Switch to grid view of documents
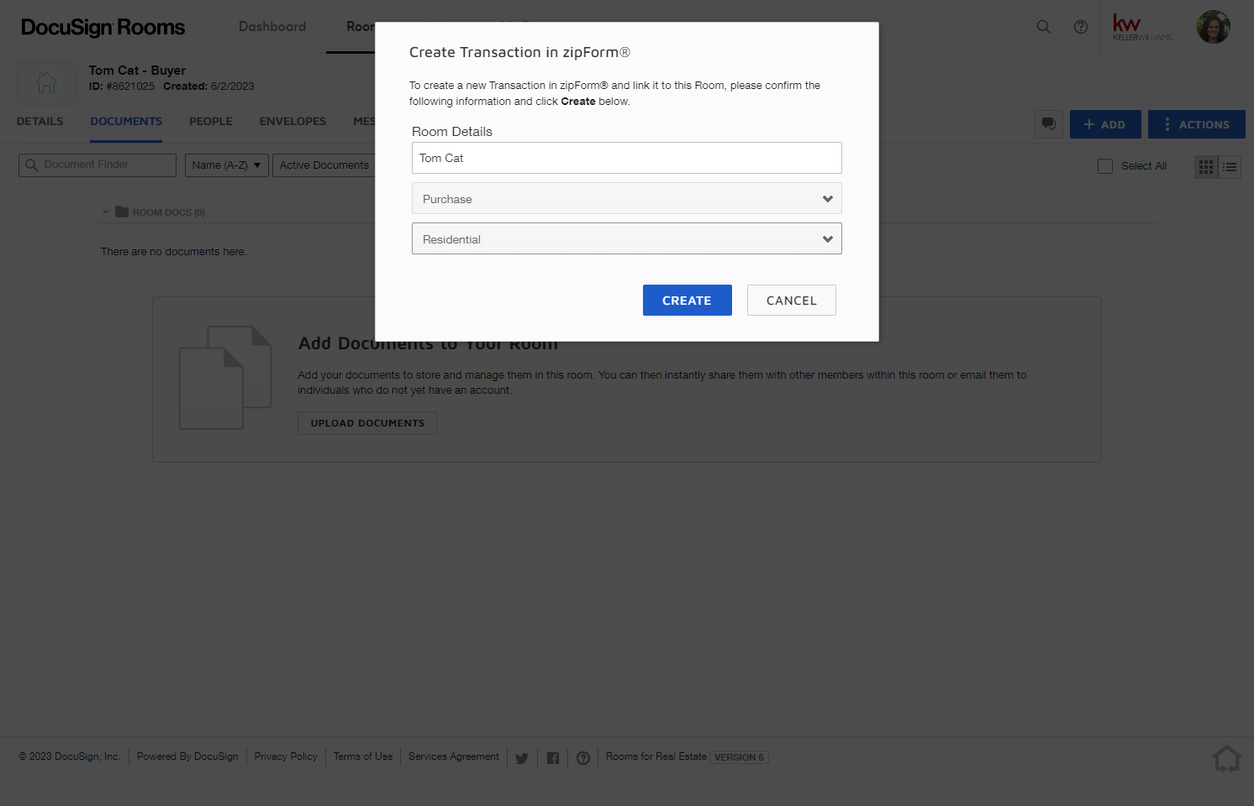1254x806 pixels. (x=1206, y=167)
